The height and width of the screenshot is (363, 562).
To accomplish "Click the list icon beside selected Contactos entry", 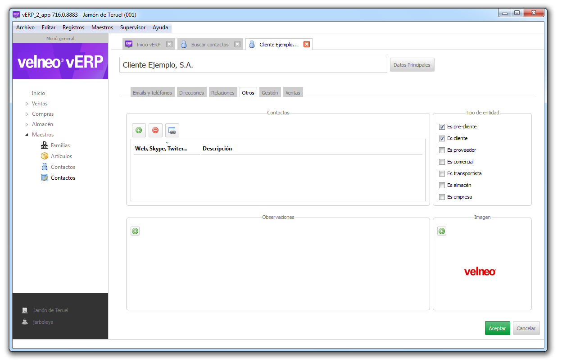I will (x=45, y=177).
